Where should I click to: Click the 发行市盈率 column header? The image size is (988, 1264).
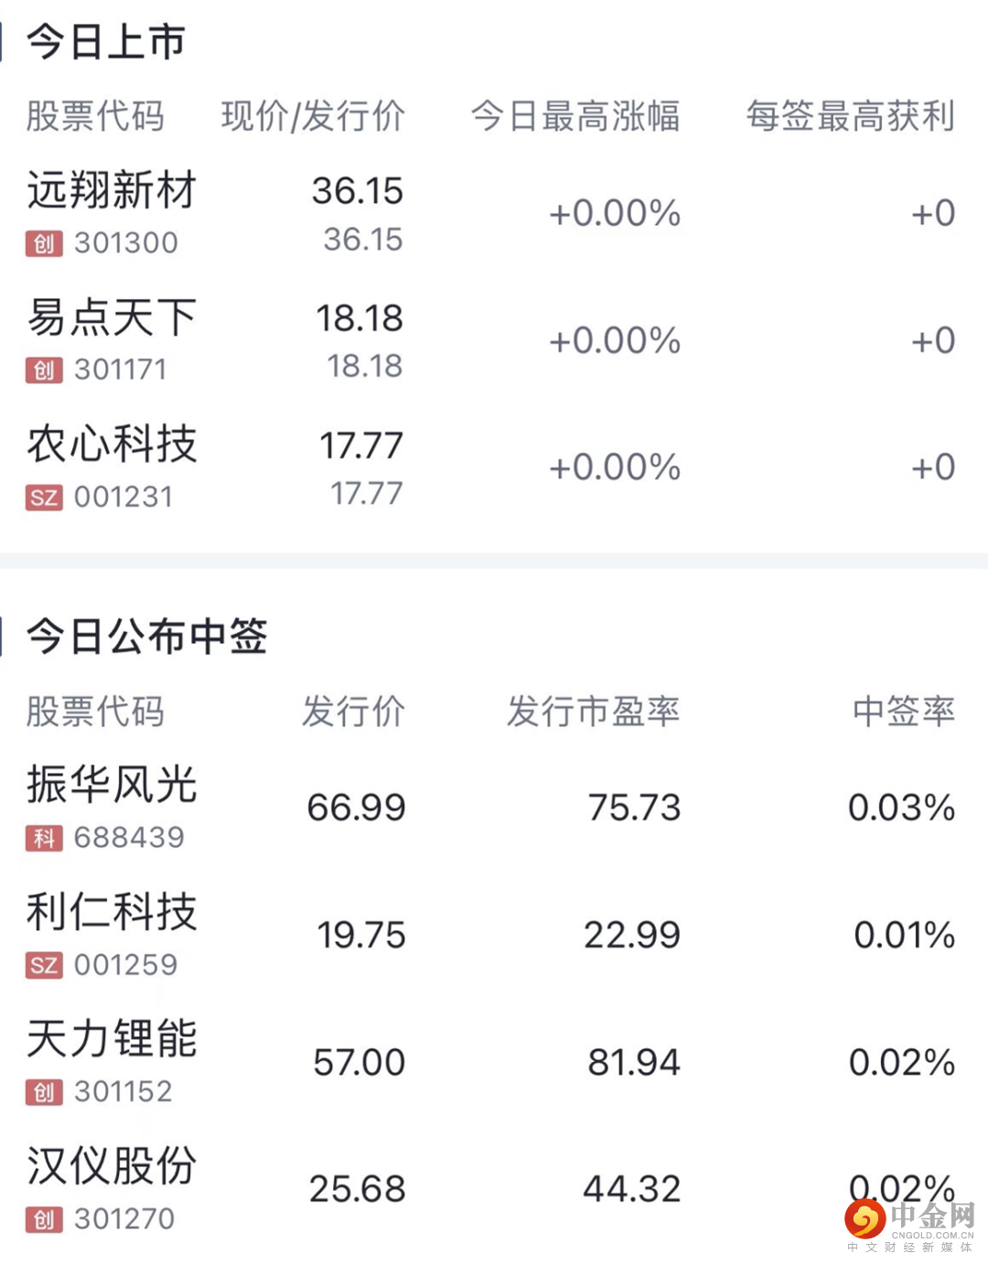(593, 712)
